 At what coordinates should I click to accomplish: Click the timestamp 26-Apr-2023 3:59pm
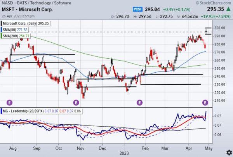(18, 16)
